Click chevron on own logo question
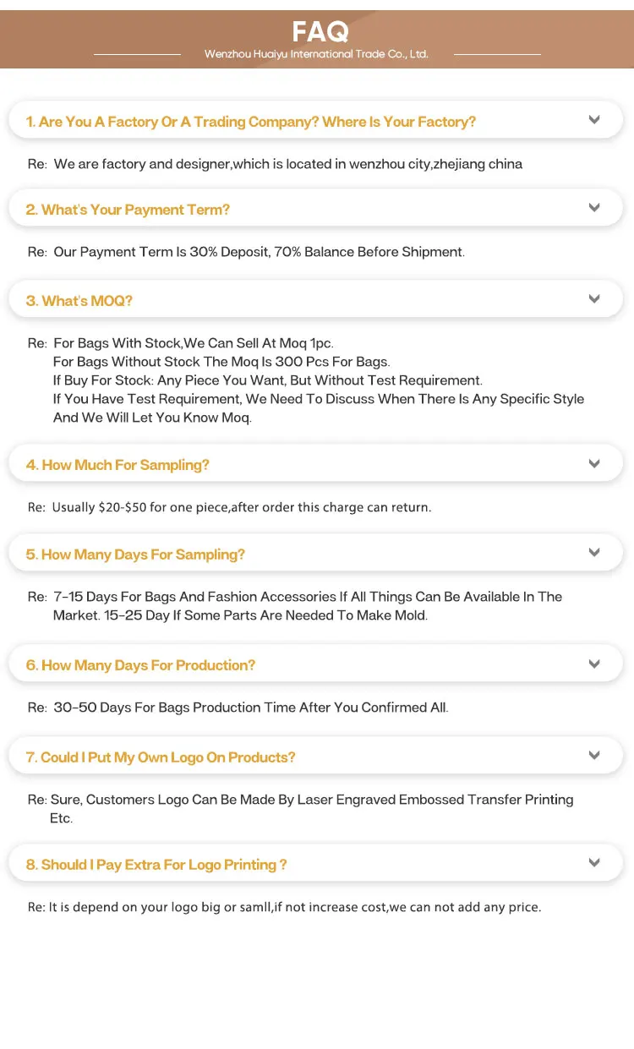Screen dimensions: 634x1049 [x=594, y=756]
